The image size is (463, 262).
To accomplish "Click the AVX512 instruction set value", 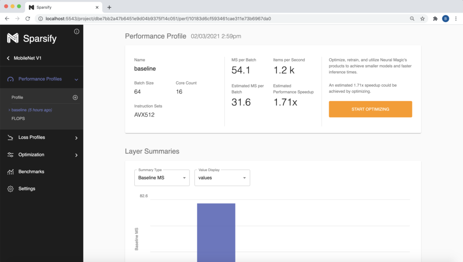I will click(x=144, y=115).
